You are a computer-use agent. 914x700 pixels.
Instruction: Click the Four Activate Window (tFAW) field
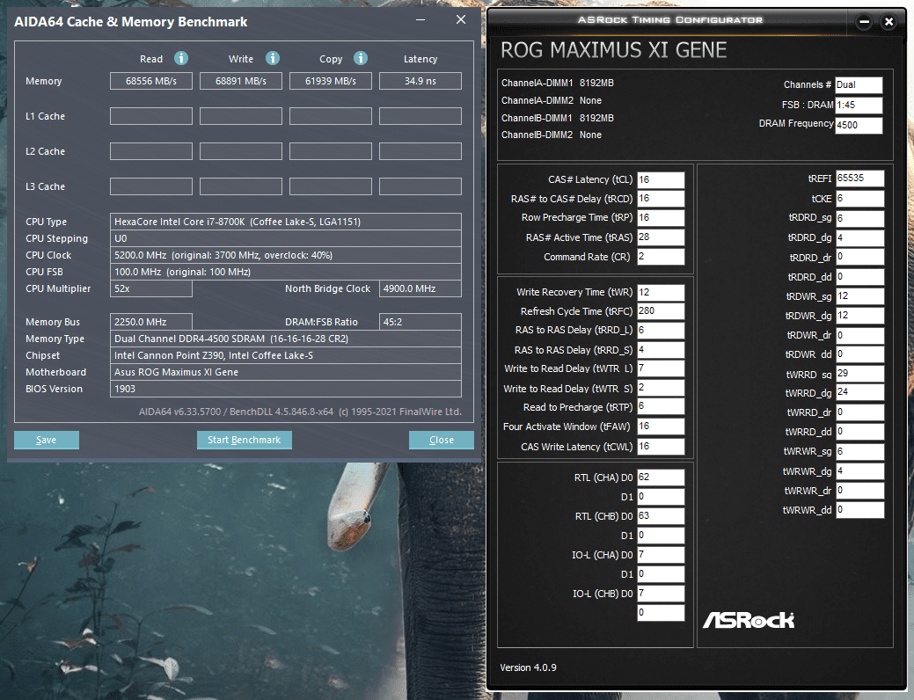click(661, 427)
